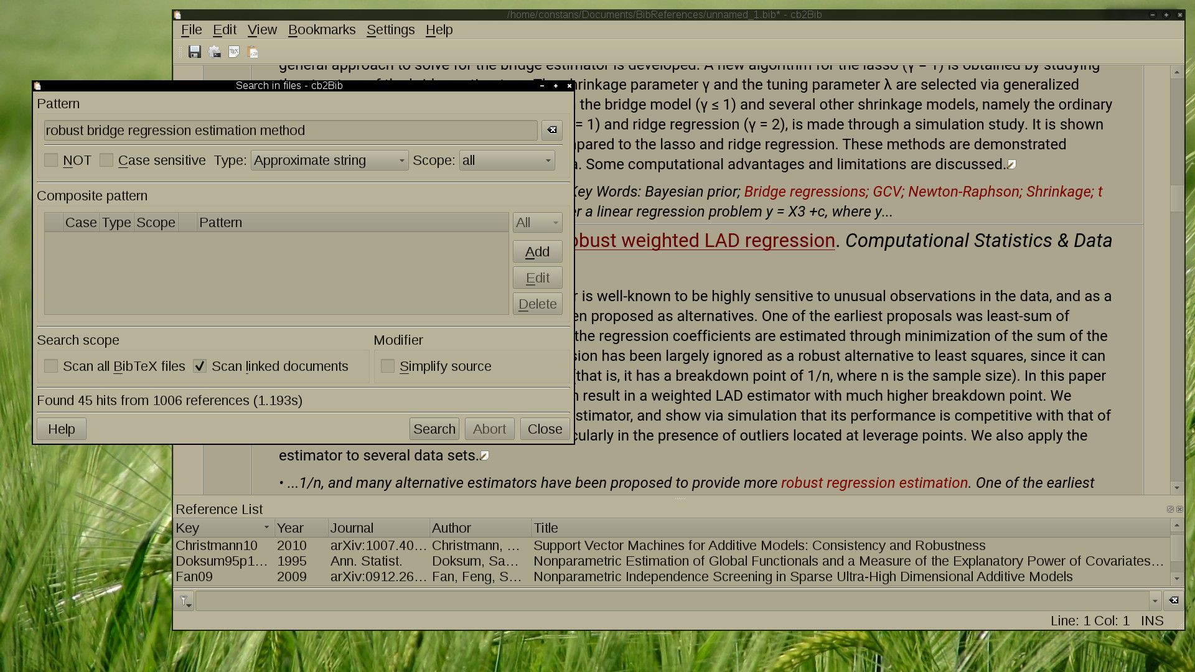Disable Scan linked documents

[200, 366]
